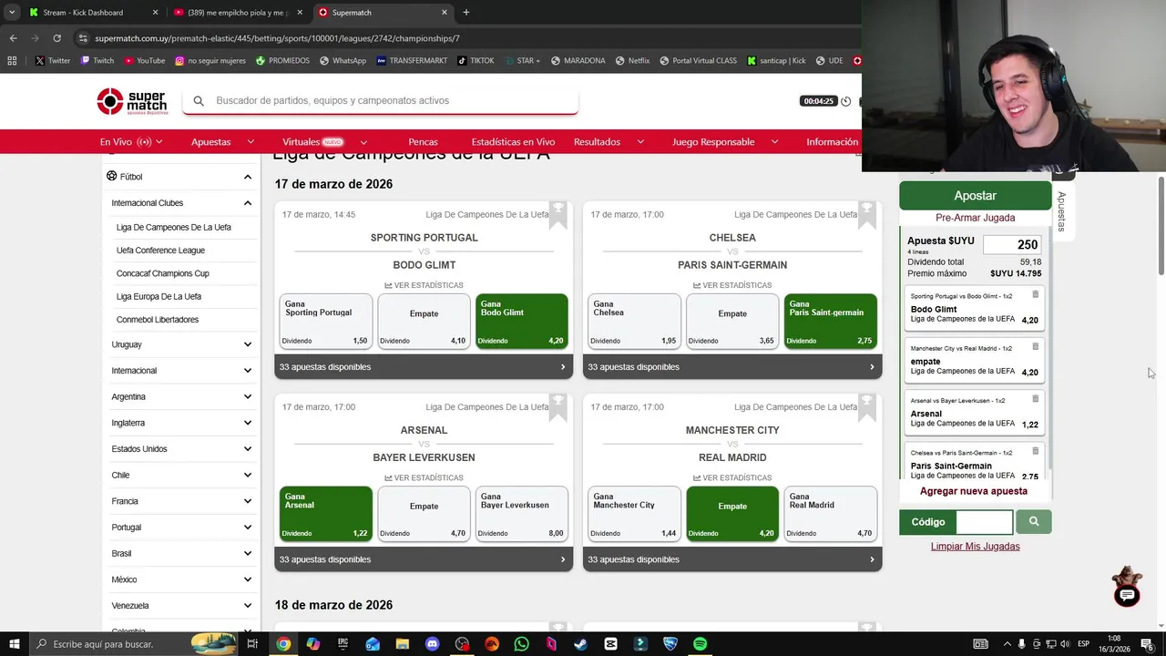Delete the Paris Saint-Germain bet via trash icon
Screen dimensions: 1166x656
pos(1035,450)
